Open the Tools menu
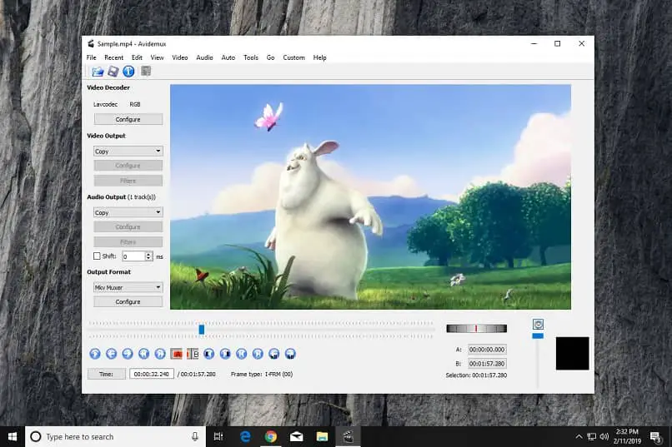This screenshot has height=447, width=672. click(250, 57)
